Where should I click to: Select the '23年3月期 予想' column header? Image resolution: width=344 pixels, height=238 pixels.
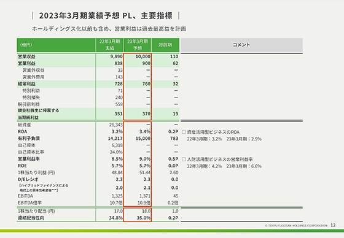(x=138, y=45)
